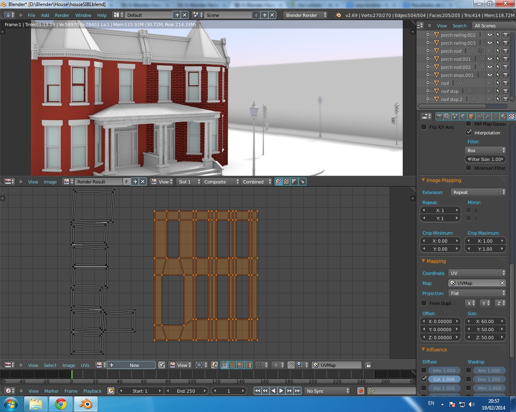
Task: Pin the UV editor image
Action: [x=162, y=365]
